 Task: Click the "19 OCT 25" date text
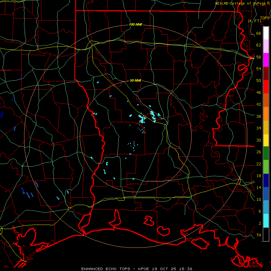tap(164, 269)
